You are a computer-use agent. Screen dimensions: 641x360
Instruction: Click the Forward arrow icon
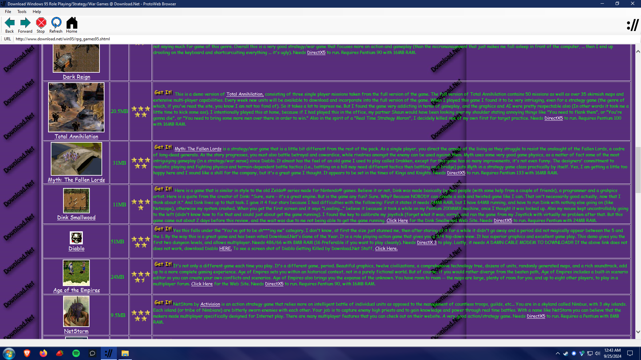tap(25, 23)
